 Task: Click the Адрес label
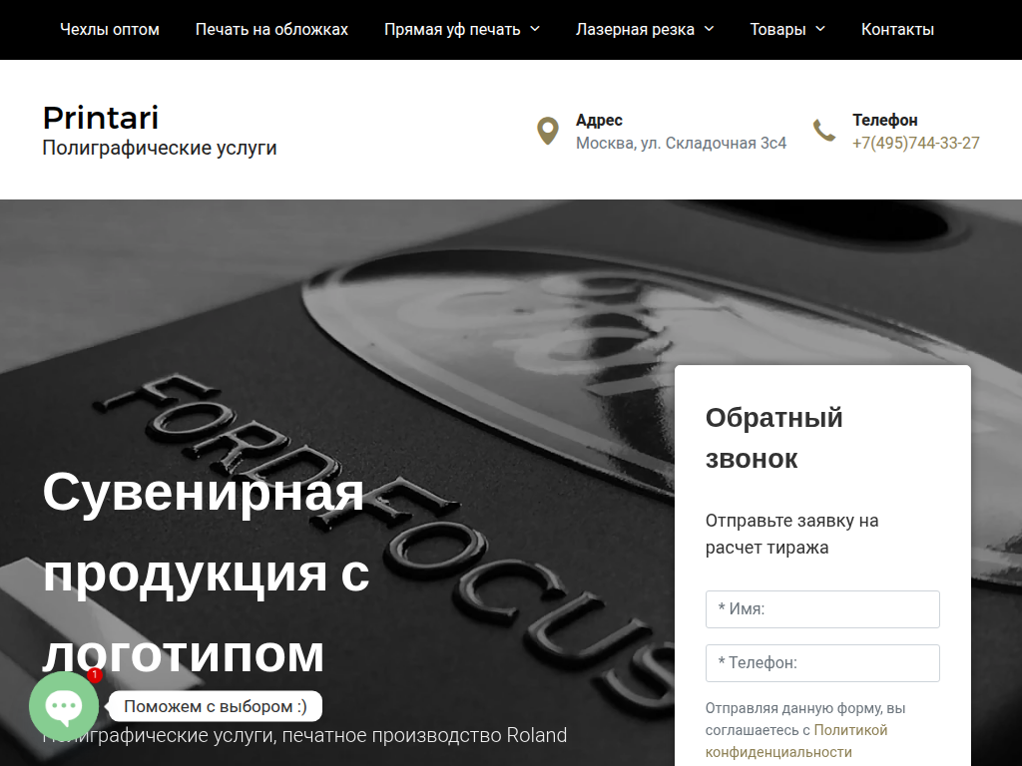(x=599, y=120)
